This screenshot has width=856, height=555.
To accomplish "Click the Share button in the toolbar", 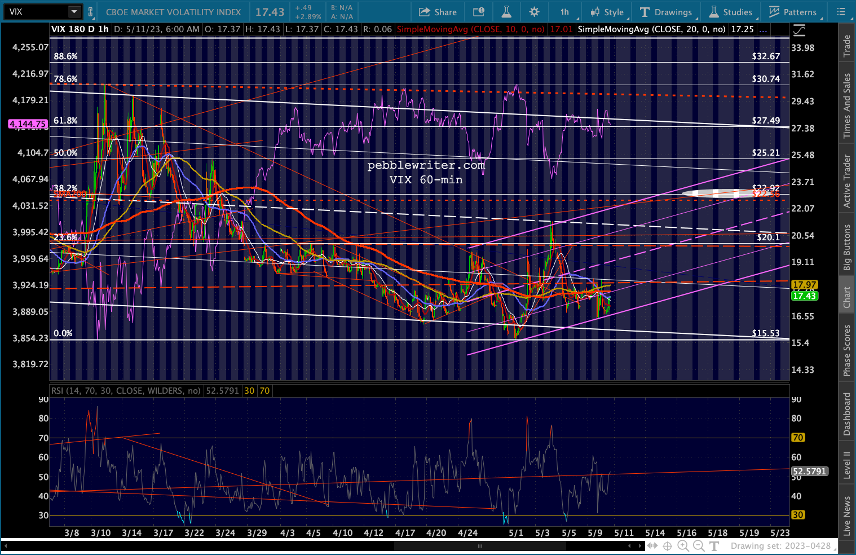I will [438, 12].
